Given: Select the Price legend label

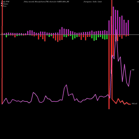Looking at the screenshot, I should 4,6.
